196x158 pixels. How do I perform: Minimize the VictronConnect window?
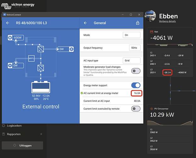123,15
